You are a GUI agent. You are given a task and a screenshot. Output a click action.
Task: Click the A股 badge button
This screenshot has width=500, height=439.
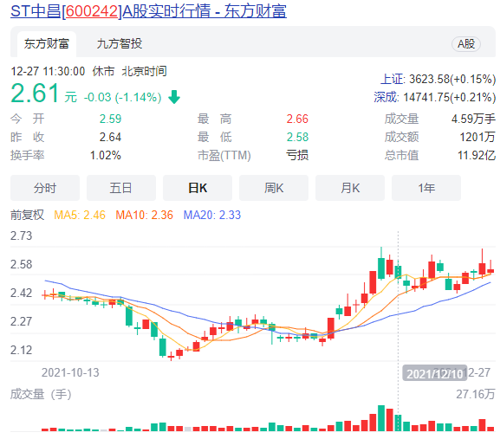(x=466, y=44)
